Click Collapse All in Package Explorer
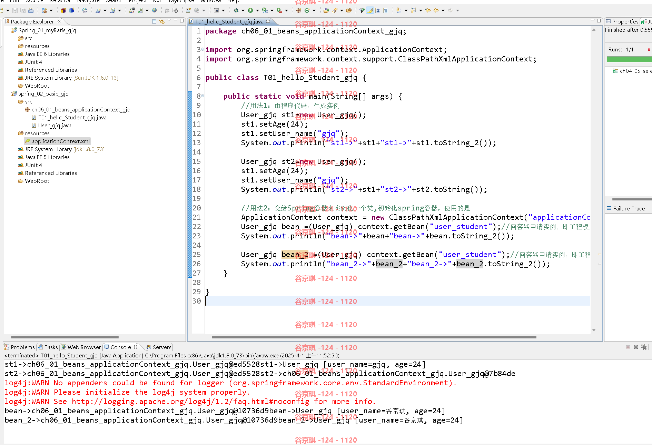The height and width of the screenshot is (445, 652). tap(154, 22)
